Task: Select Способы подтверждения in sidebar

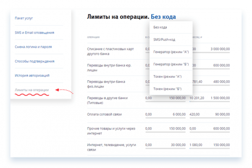Action: click(x=34, y=61)
